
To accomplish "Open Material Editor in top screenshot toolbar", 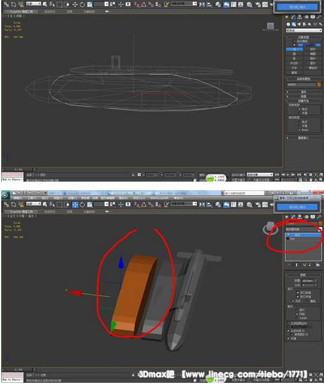I will coord(249,4).
